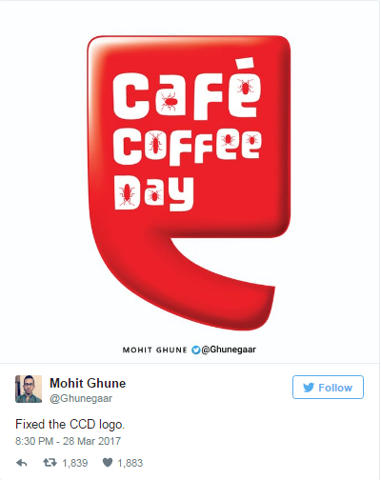Click the tweet text 'Fixed the CCD logo.'

pos(70,424)
